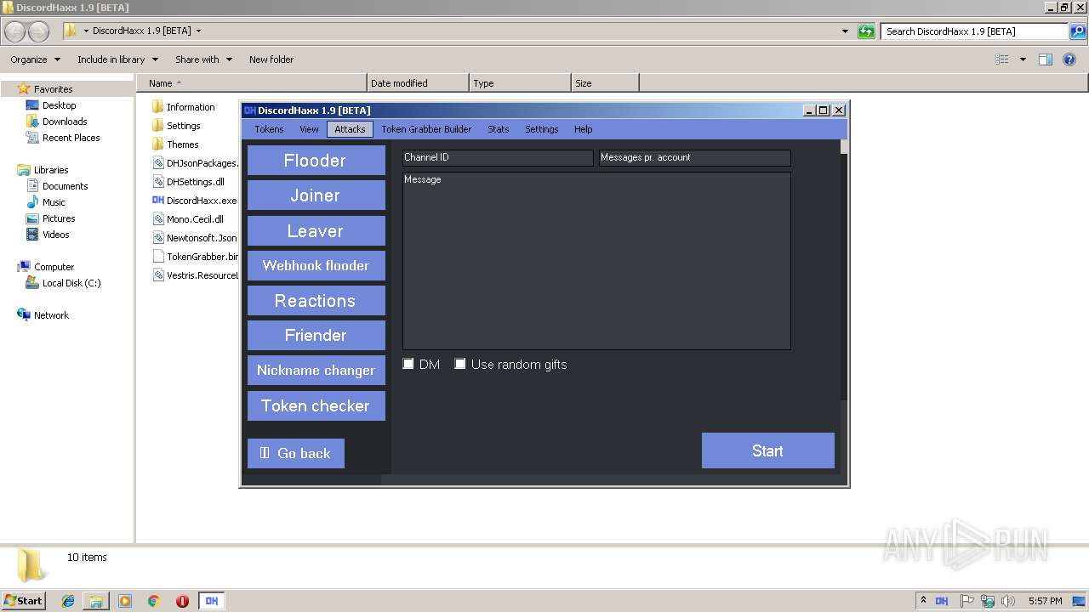Focus the Channel ID input field
The width and height of the screenshot is (1089, 612).
click(x=498, y=158)
